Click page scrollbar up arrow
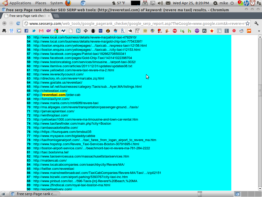262x197 pixels. pos(260,37)
